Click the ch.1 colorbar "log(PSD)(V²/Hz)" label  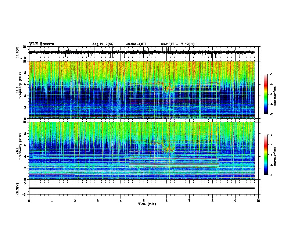click(x=275, y=96)
